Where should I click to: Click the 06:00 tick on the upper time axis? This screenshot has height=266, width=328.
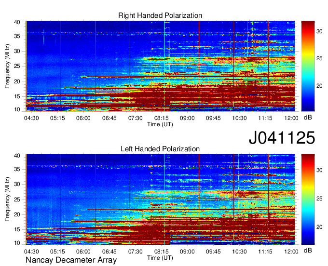83,118
